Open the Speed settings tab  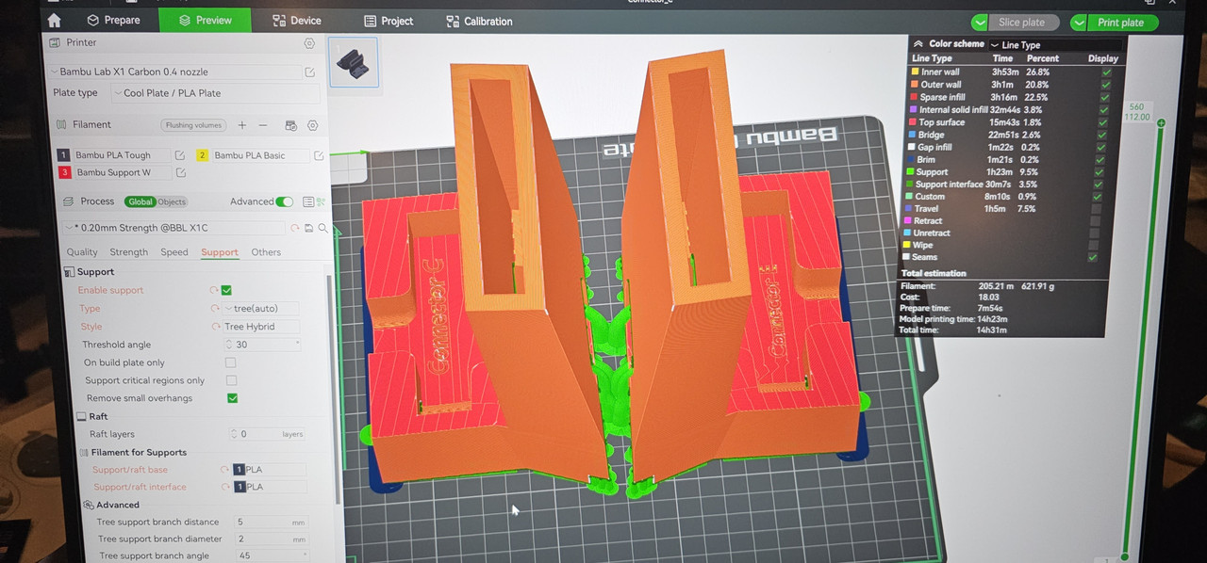pos(174,252)
